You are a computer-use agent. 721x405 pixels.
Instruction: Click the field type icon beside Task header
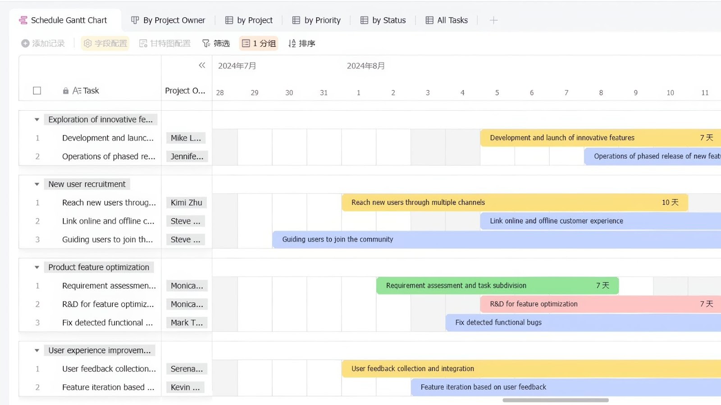[x=77, y=90]
